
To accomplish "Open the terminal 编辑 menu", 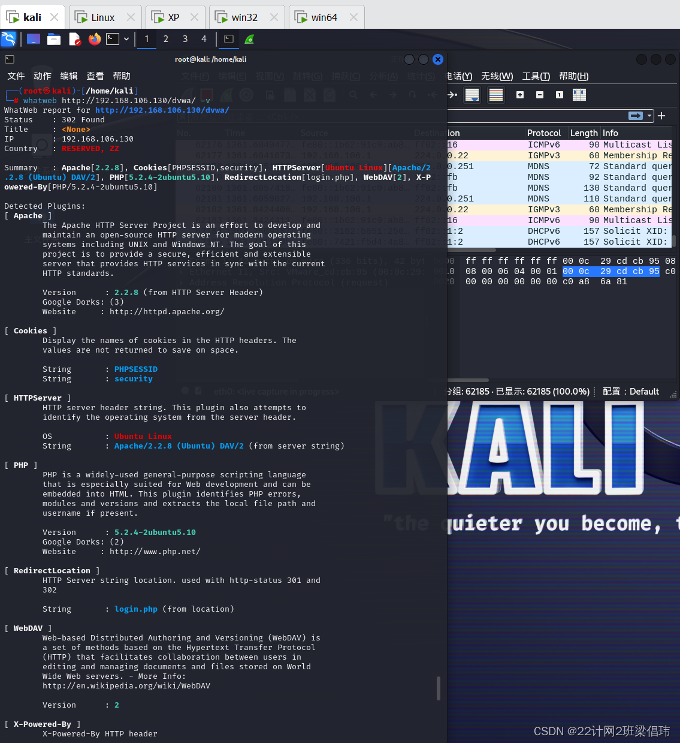I will click(x=69, y=76).
